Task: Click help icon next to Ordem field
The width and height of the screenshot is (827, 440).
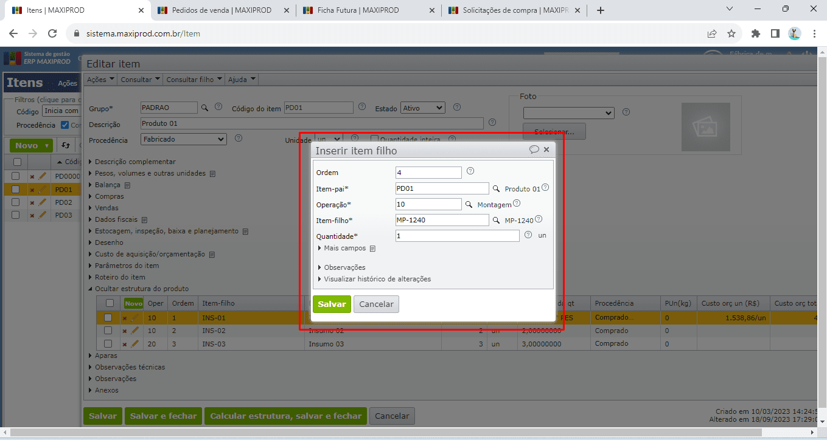Action: pos(470,172)
